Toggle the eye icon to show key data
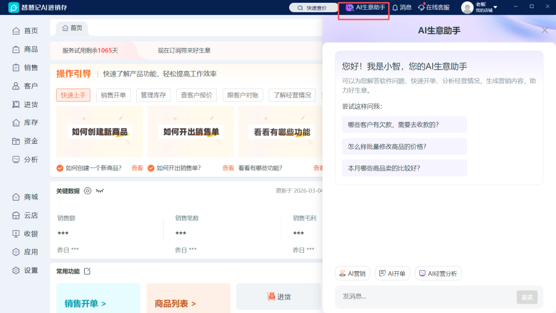This screenshot has height=313, width=556. coord(100,191)
